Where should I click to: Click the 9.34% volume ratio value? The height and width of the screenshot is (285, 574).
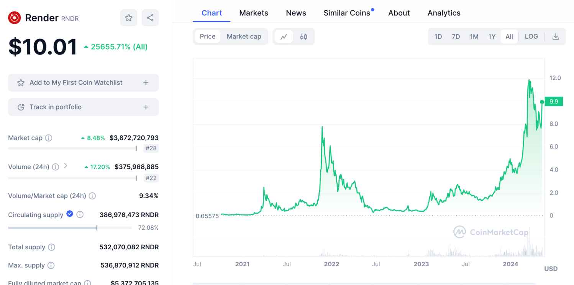pyautogui.click(x=149, y=196)
